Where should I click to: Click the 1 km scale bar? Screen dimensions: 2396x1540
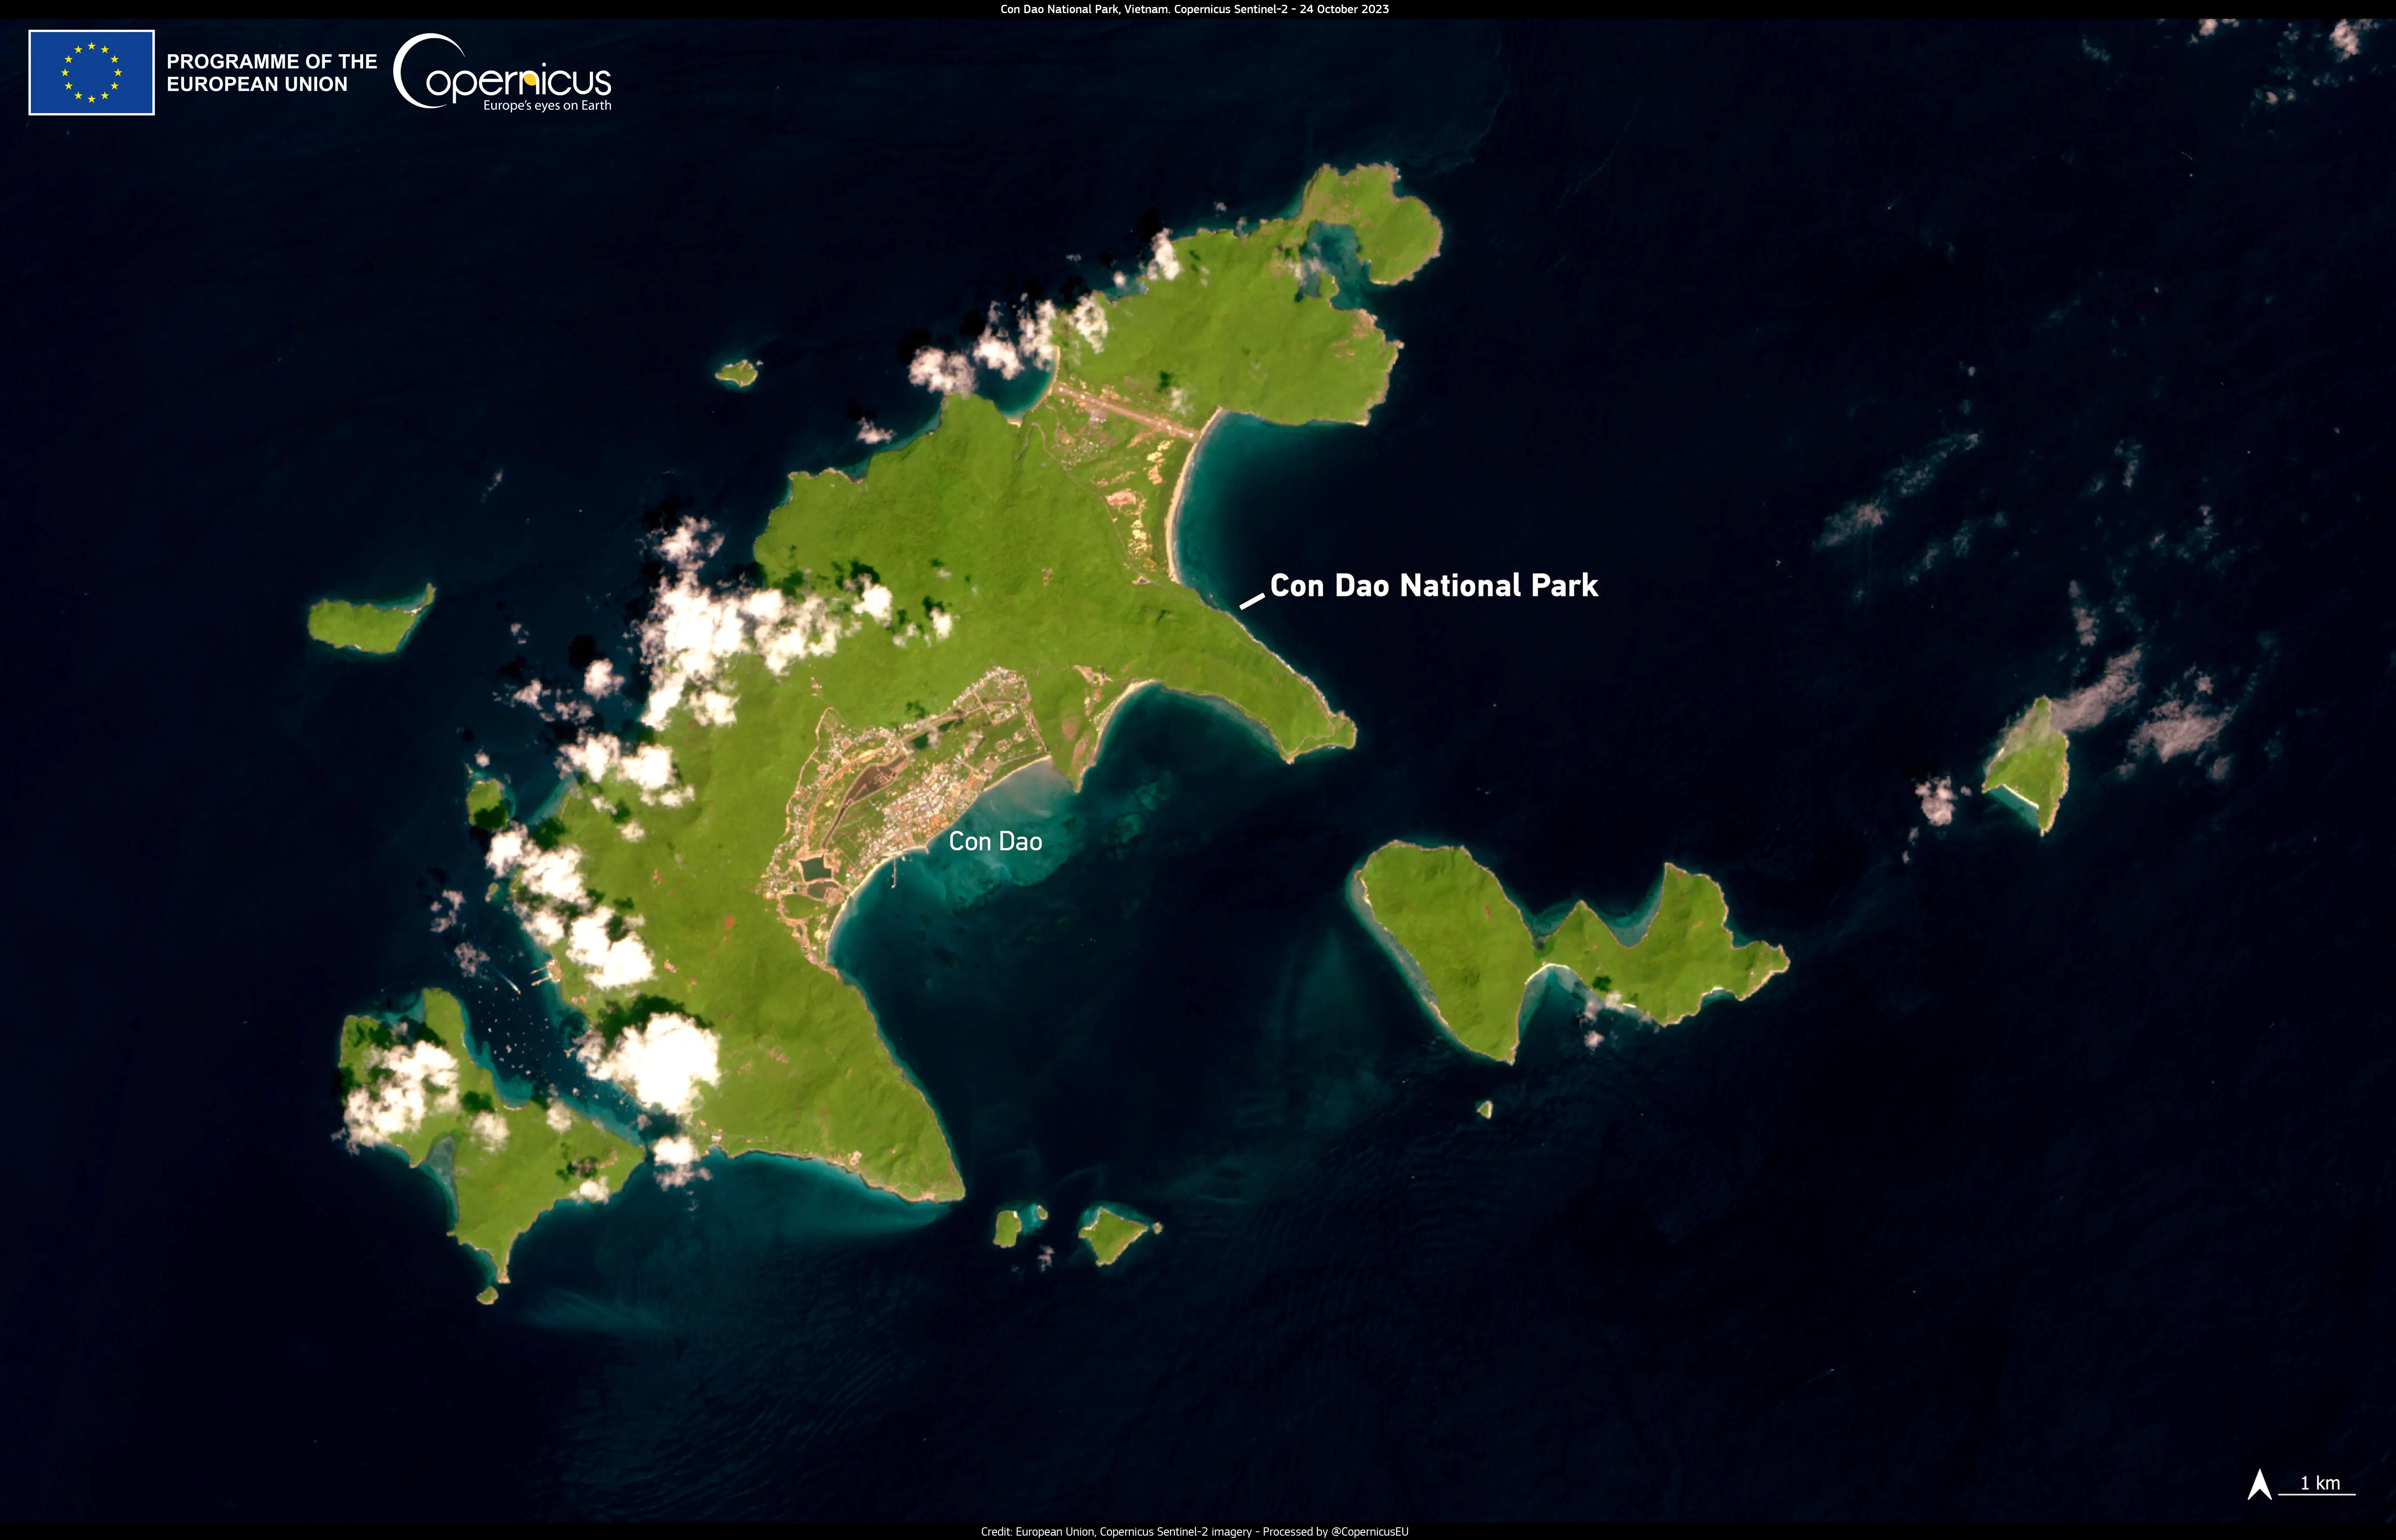tap(2317, 1494)
